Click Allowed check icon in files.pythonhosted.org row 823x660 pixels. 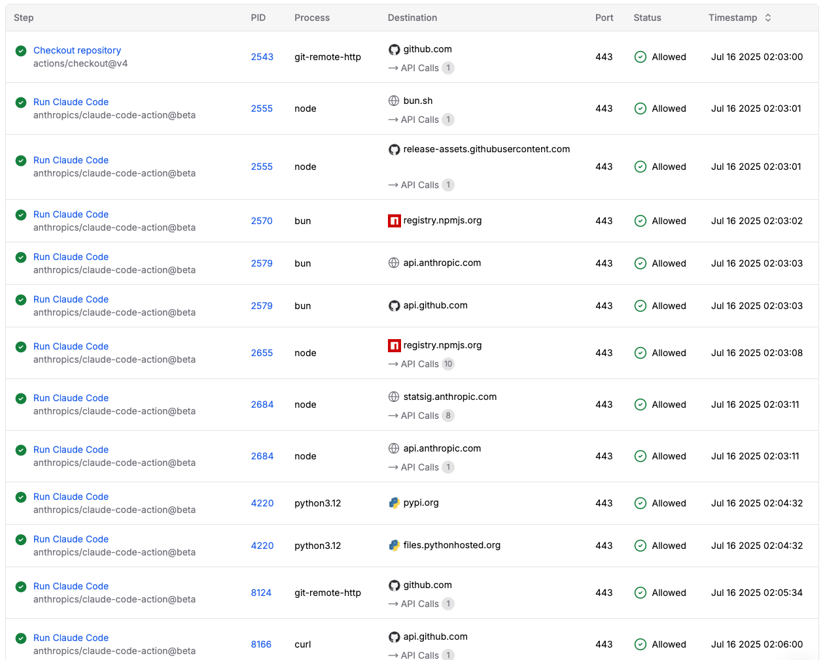point(640,546)
